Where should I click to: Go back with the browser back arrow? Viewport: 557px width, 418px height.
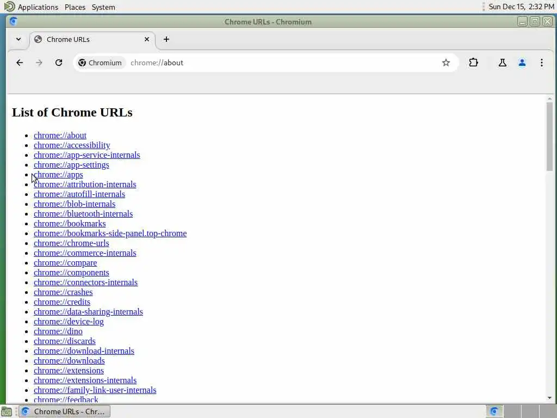pyautogui.click(x=20, y=63)
